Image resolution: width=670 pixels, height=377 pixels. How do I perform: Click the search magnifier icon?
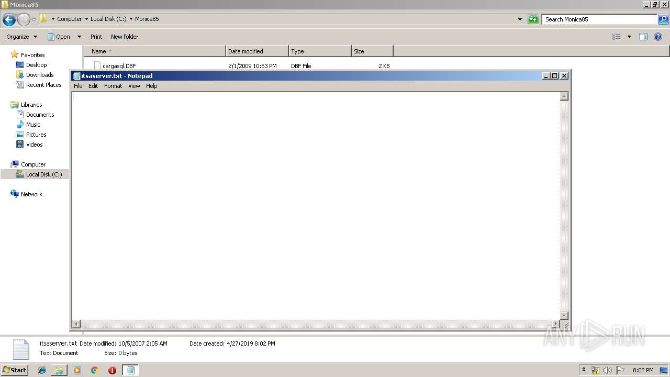[x=663, y=19]
